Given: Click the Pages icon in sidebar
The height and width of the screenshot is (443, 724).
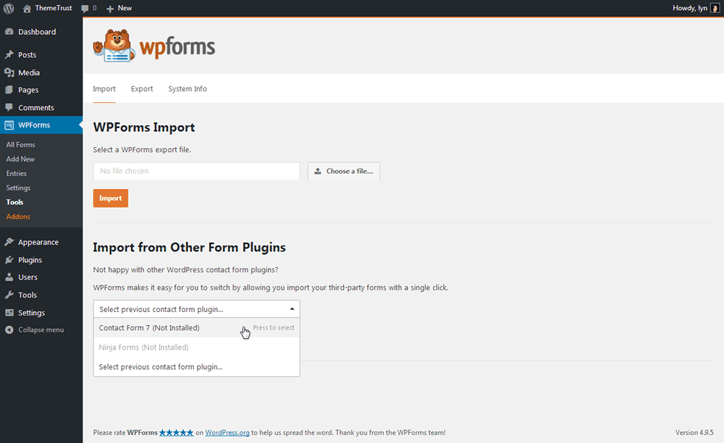Looking at the screenshot, I should [x=9, y=90].
